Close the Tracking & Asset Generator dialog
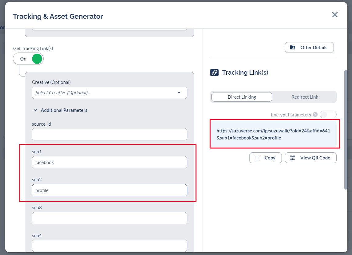This screenshot has height=255, width=352. click(335, 15)
